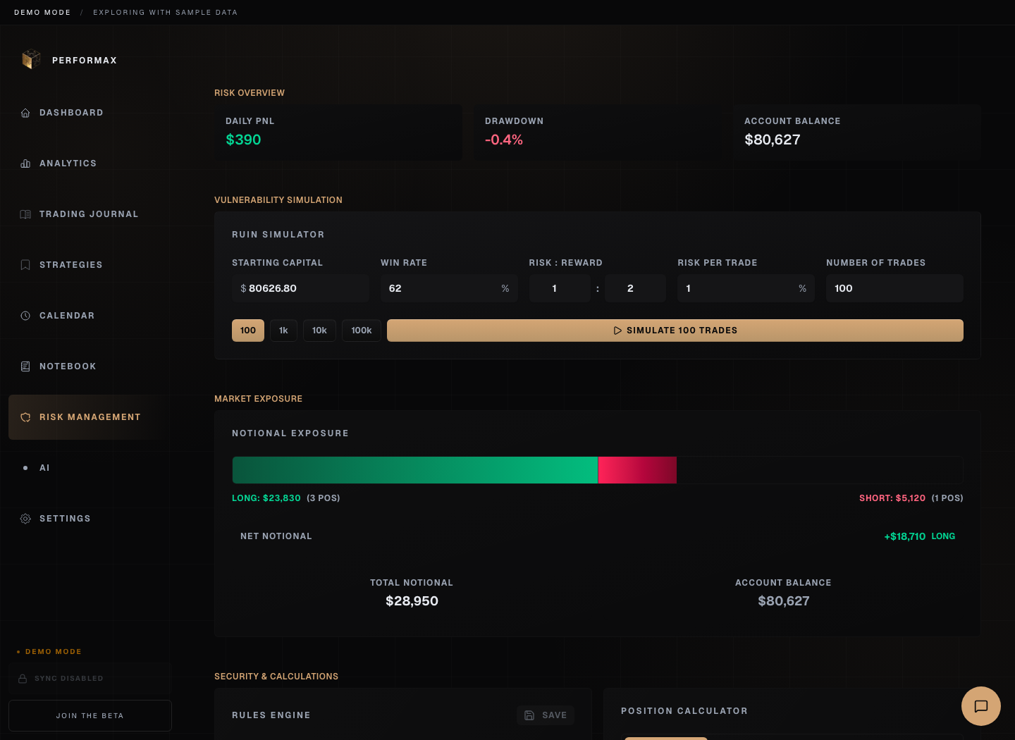
Task: Click the LONG: $23,830 label
Action: click(266, 498)
